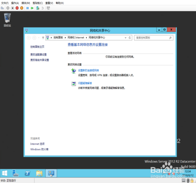Pause the virtual machine

pyautogui.click(x=27, y=8)
